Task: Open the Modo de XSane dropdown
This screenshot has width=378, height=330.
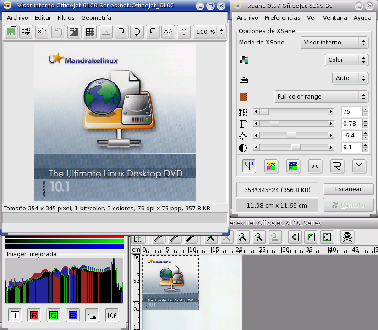Action: coord(334,43)
